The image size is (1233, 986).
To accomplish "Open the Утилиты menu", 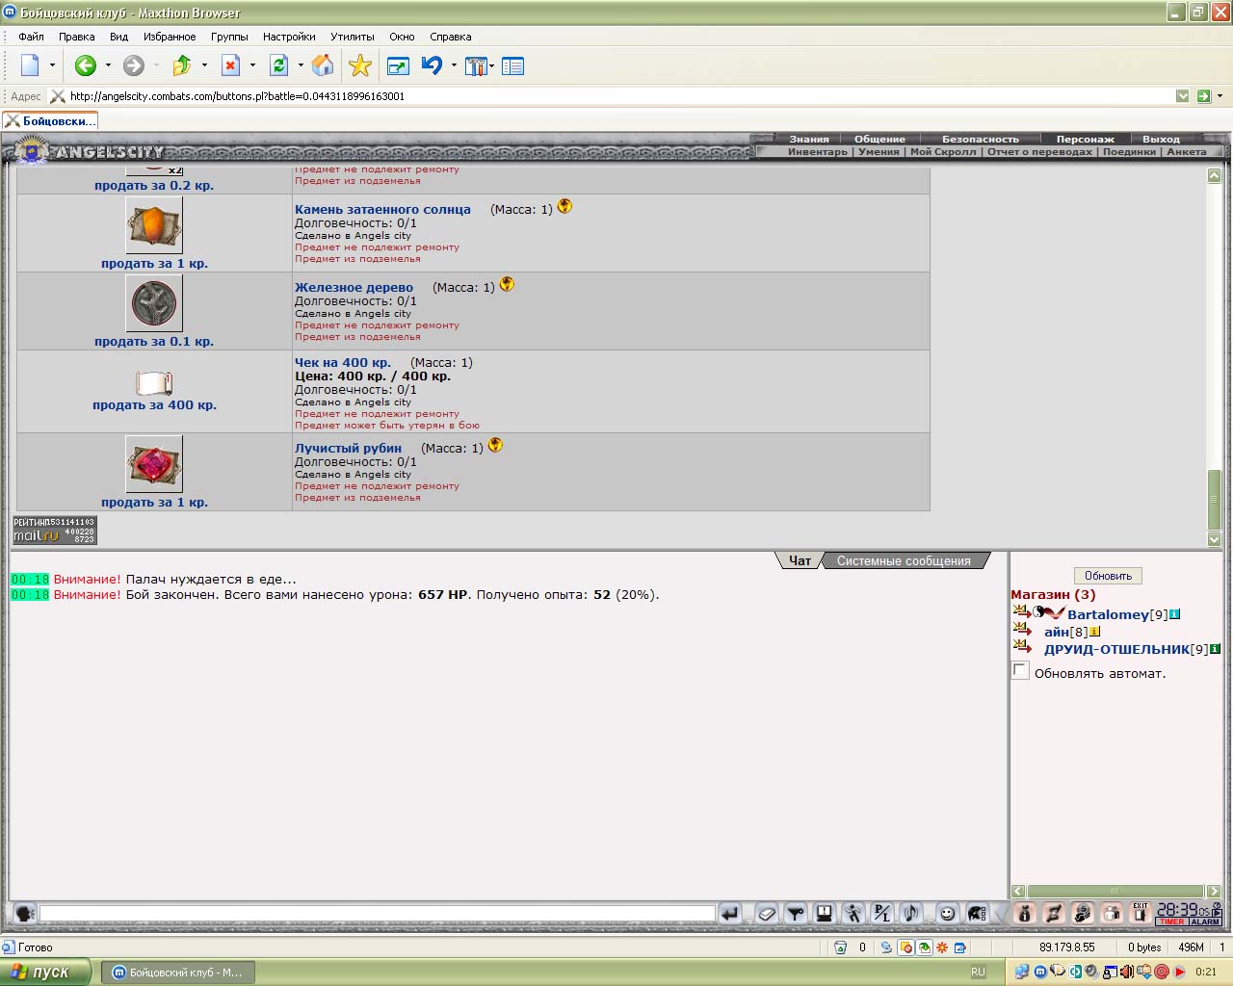I will [x=353, y=37].
